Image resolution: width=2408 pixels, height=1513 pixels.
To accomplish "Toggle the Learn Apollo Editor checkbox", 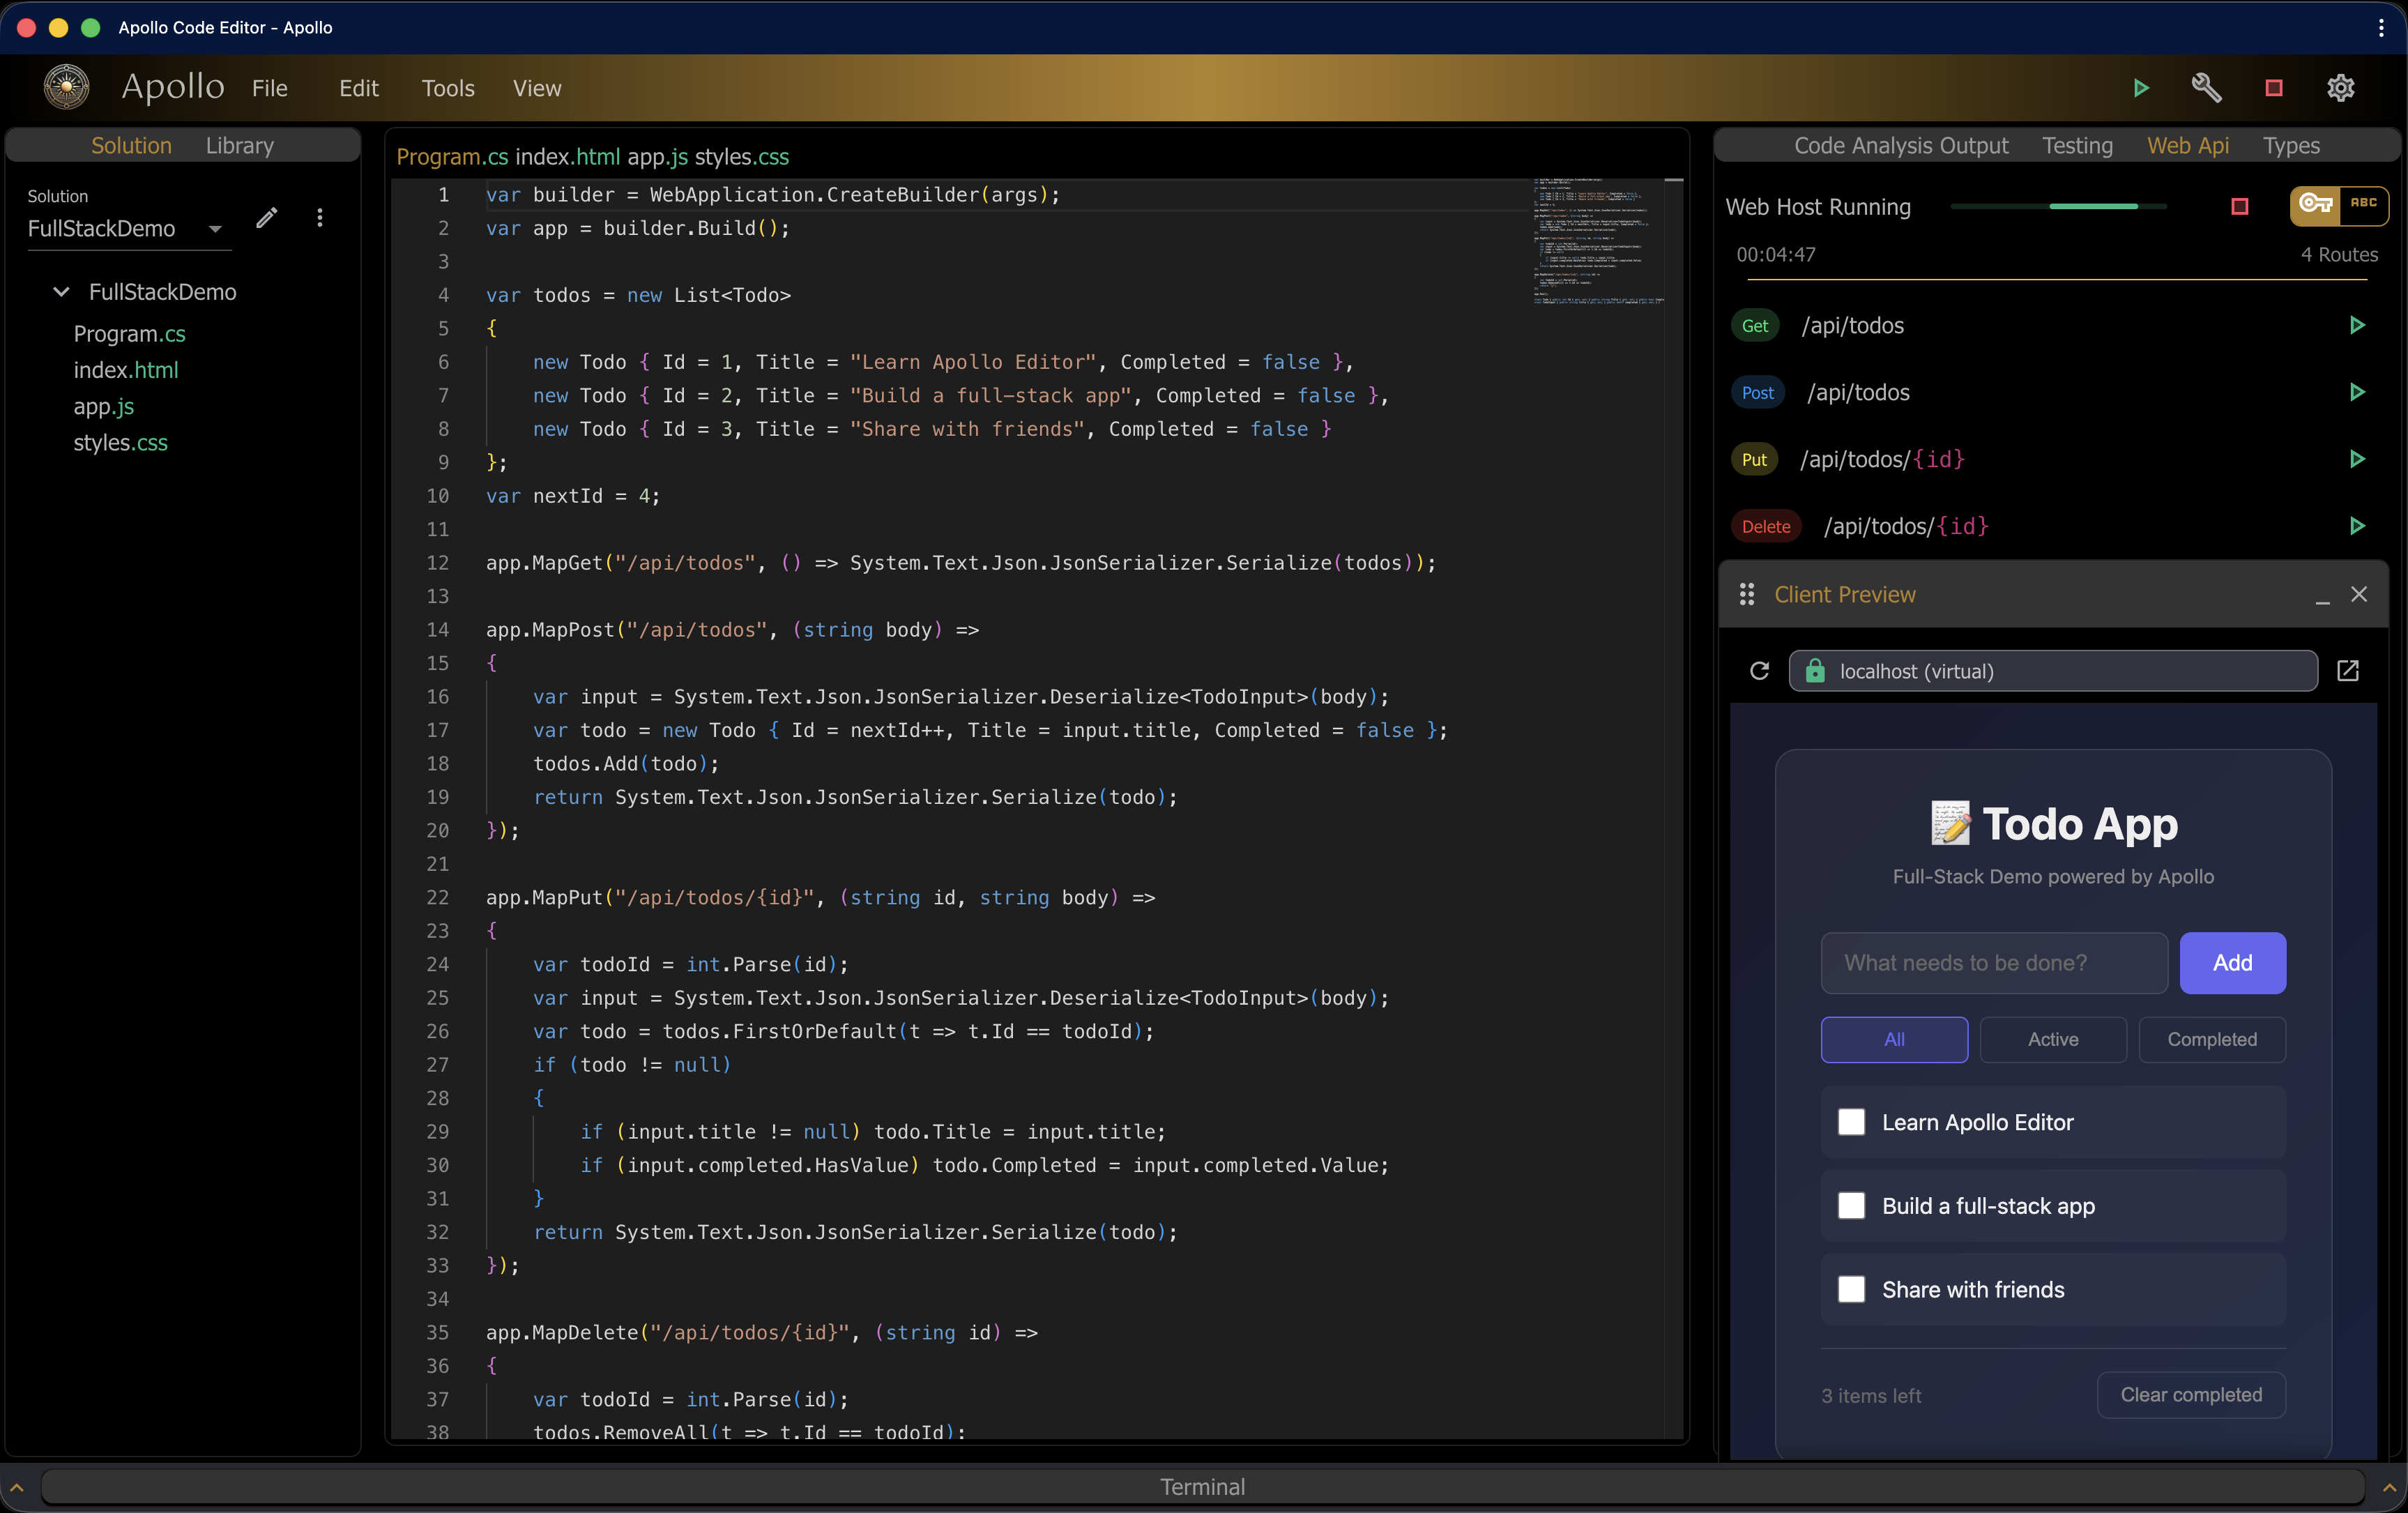I will coord(1851,1122).
